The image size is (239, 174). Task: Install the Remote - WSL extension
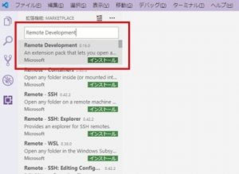(x=103, y=159)
